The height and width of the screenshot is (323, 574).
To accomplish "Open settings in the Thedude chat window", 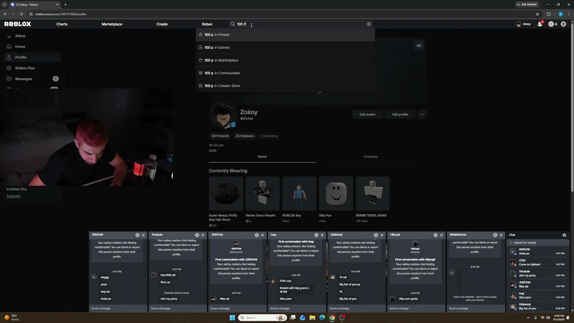I will coord(197,235).
